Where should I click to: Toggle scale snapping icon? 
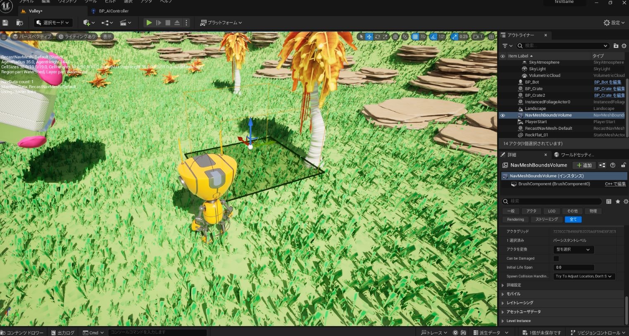pyautogui.click(x=455, y=36)
